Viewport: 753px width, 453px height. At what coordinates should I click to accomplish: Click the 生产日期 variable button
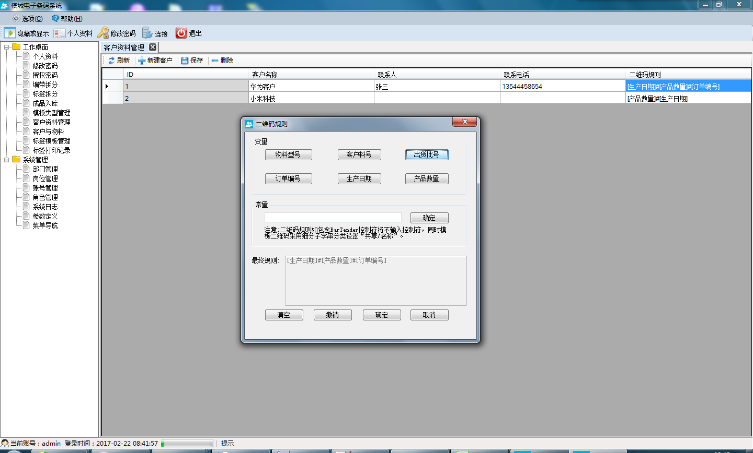[x=359, y=178]
